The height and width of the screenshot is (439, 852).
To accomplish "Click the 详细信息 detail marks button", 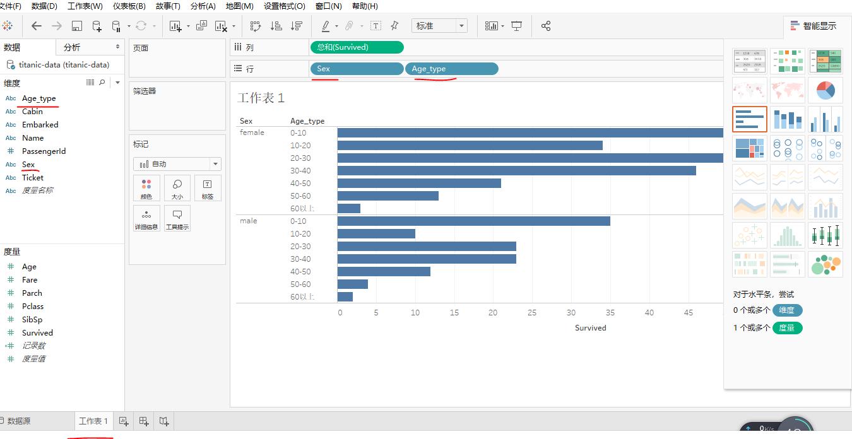I will [146, 218].
